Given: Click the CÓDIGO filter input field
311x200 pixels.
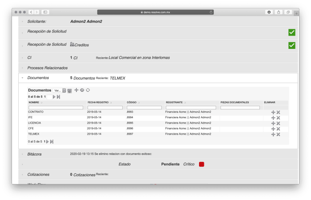Looking at the screenshot, I should [x=144, y=108].
